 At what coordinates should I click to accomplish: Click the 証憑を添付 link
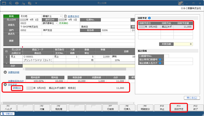73,16
